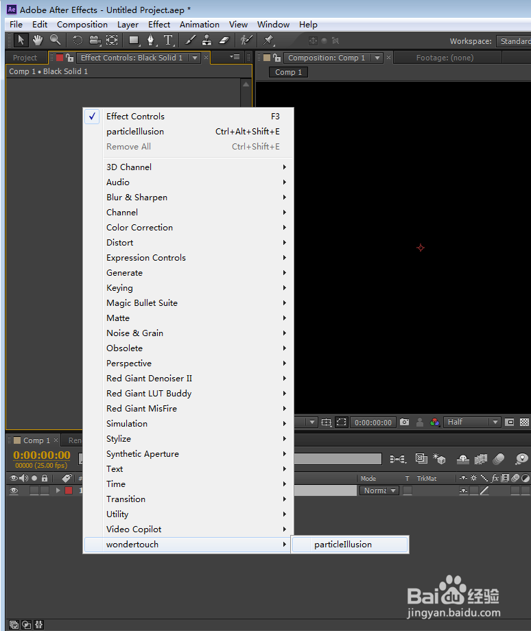
Task: Open the Window menu
Action: coord(273,25)
